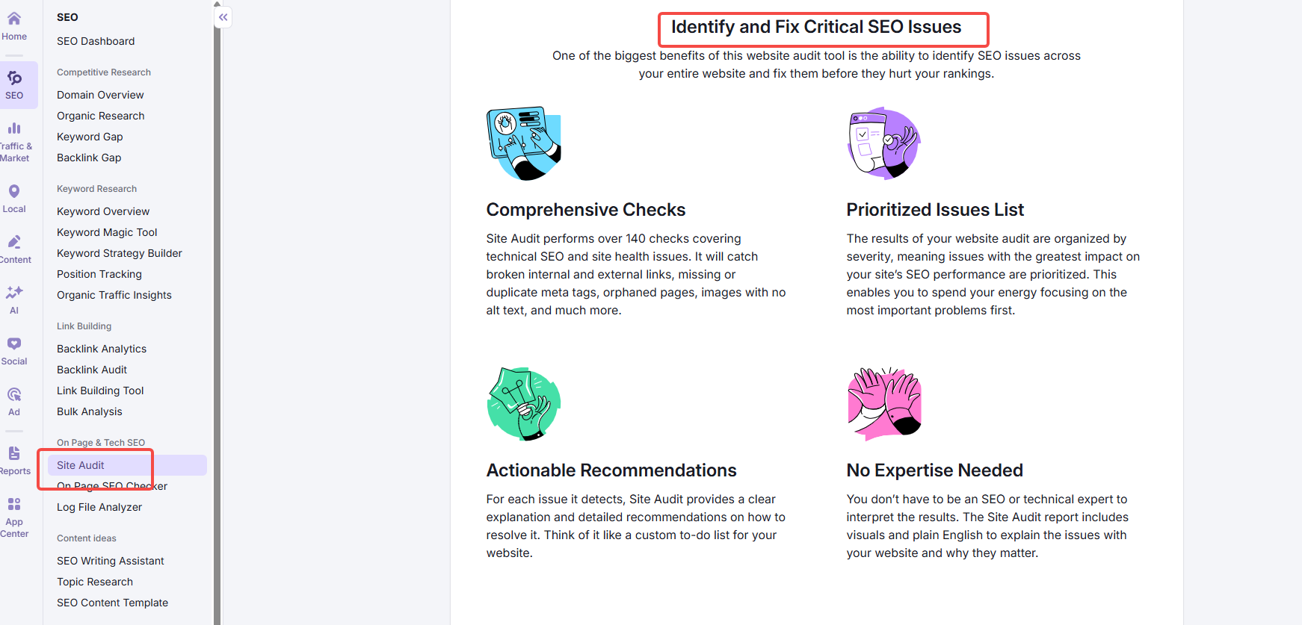This screenshot has height=625, width=1302.
Task: Click the Home icon in sidebar
Action: (14, 19)
